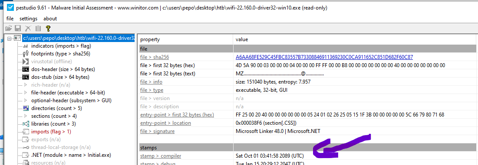Select 'libraries (count > 3)' tree item

53,124
